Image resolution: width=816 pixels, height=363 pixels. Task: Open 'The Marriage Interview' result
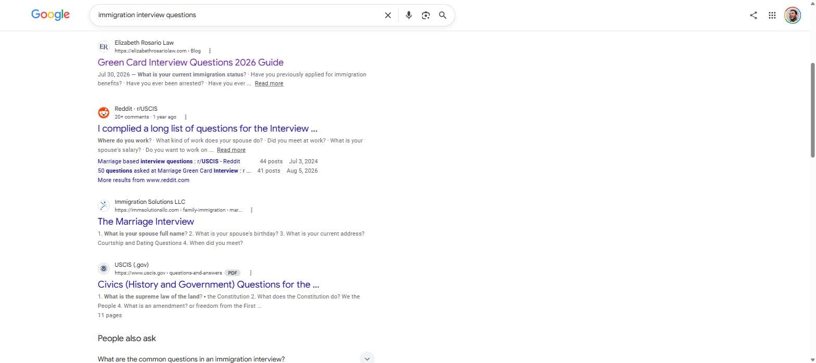(x=146, y=222)
